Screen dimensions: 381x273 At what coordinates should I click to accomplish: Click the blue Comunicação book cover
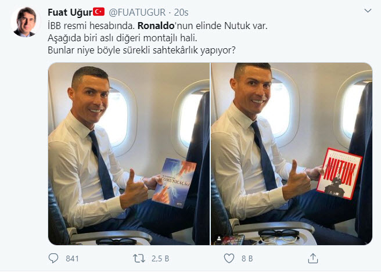click(174, 183)
